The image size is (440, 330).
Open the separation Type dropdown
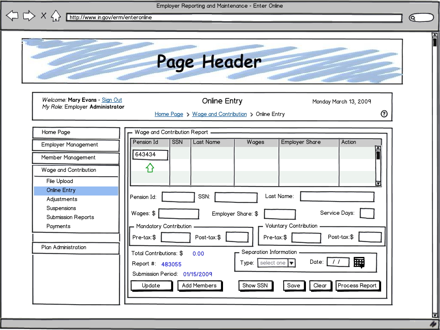(291, 263)
